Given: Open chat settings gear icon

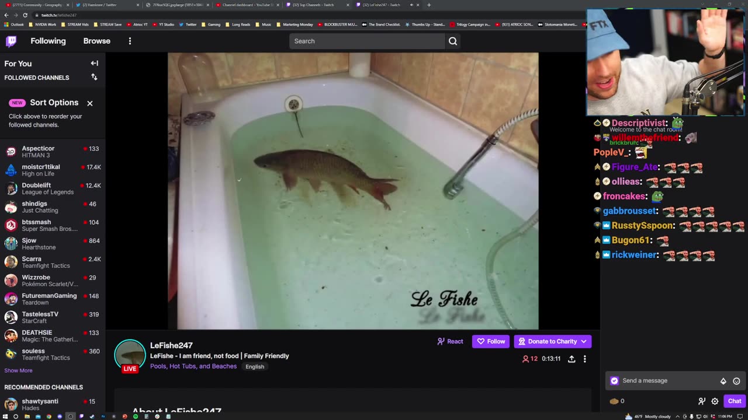Looking at the screenshot, I should (715, 401).
